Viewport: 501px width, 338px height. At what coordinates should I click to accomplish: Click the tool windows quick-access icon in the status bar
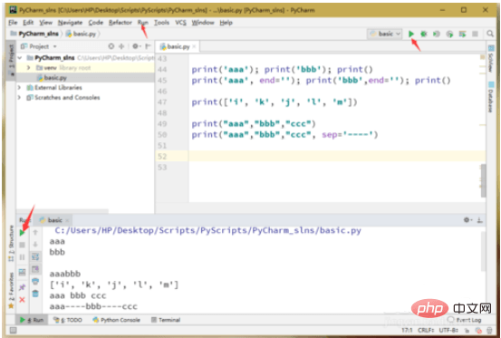coord(13,330)
